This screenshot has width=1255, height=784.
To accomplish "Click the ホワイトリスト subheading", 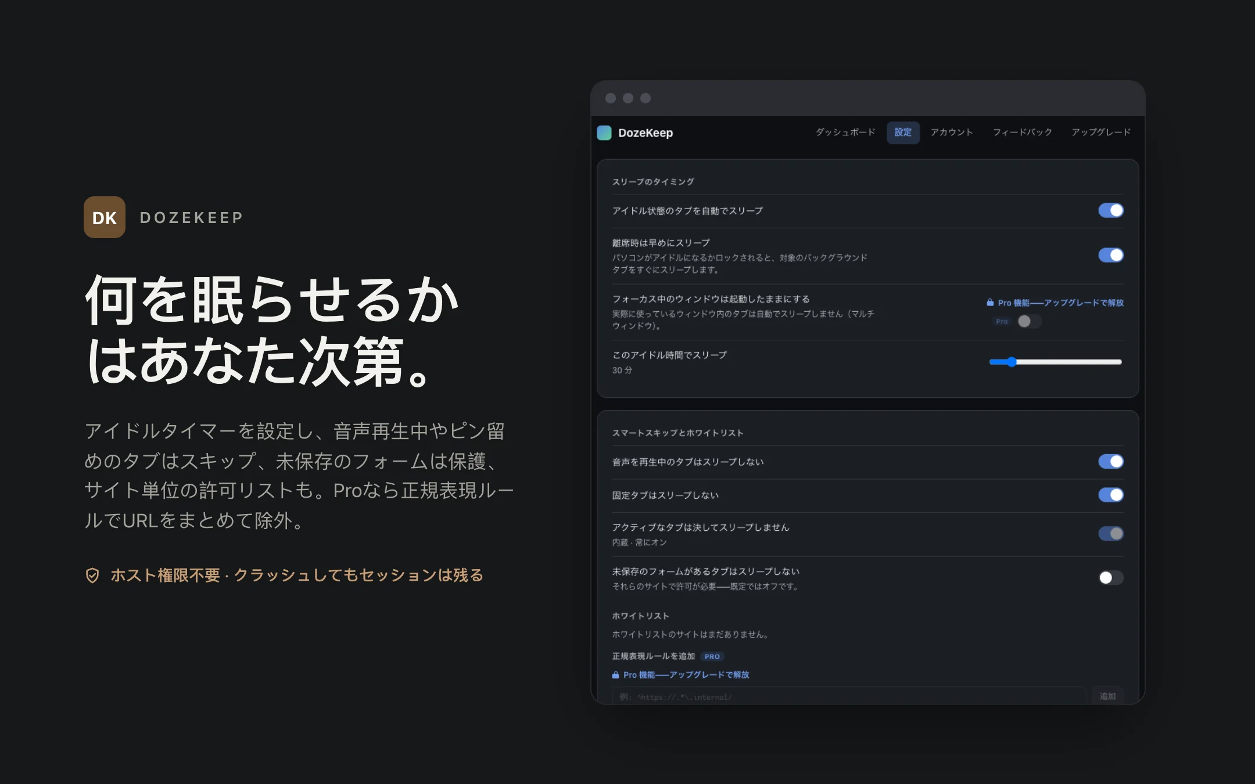I will tap(640, 616).
